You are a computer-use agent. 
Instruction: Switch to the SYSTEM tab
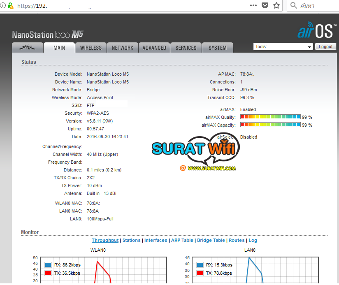click(218, 48)
